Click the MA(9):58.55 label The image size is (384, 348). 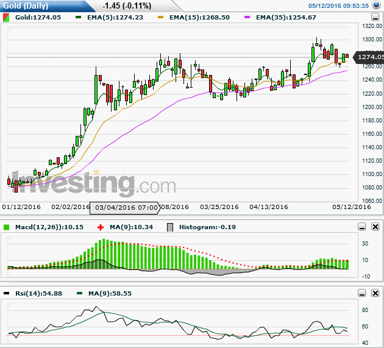110,293
